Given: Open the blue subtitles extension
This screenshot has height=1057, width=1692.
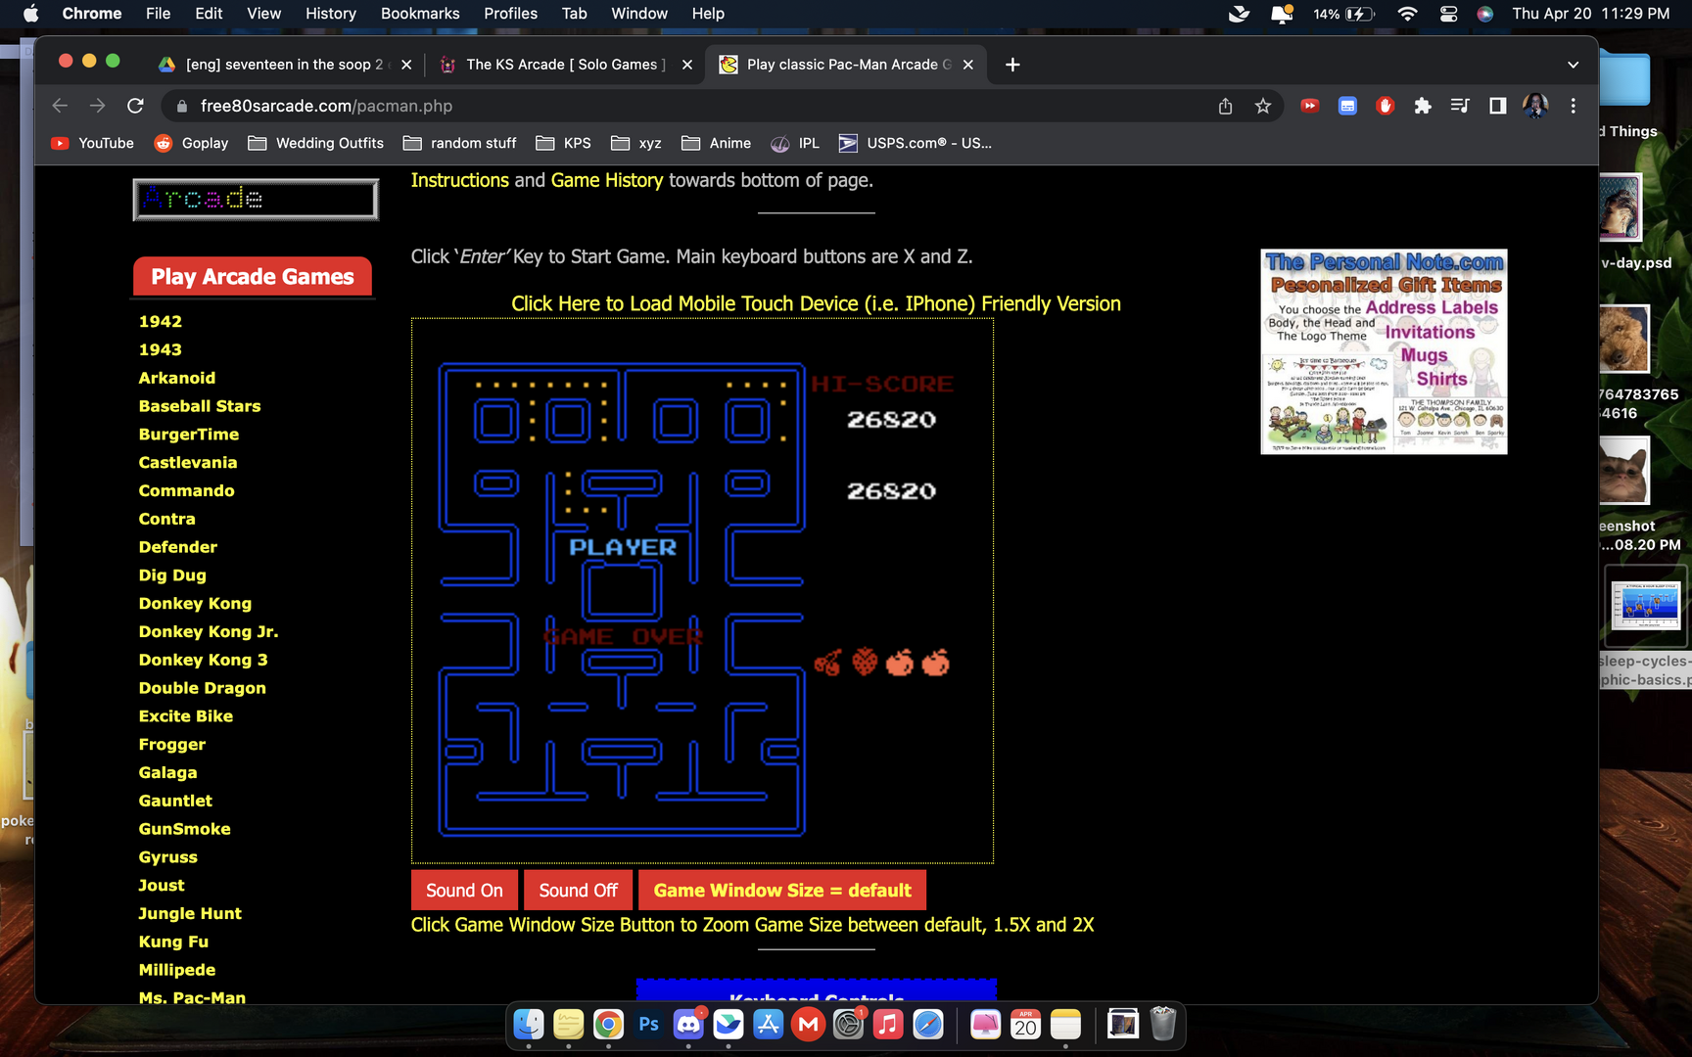Looking at the screenshot, I should [1347, 106].
